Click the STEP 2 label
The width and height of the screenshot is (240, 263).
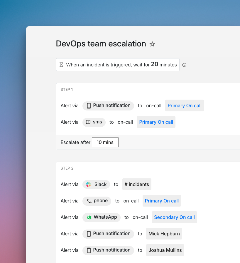(67, 168)
